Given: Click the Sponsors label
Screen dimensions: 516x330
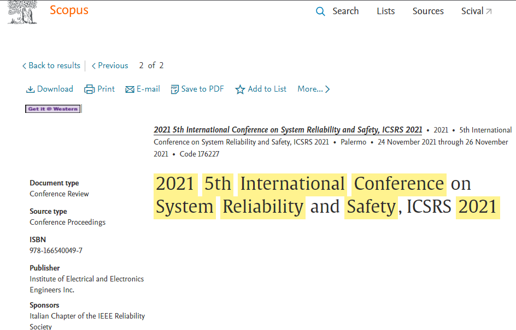Looking at the screenshot, I should tap(44, 305).
